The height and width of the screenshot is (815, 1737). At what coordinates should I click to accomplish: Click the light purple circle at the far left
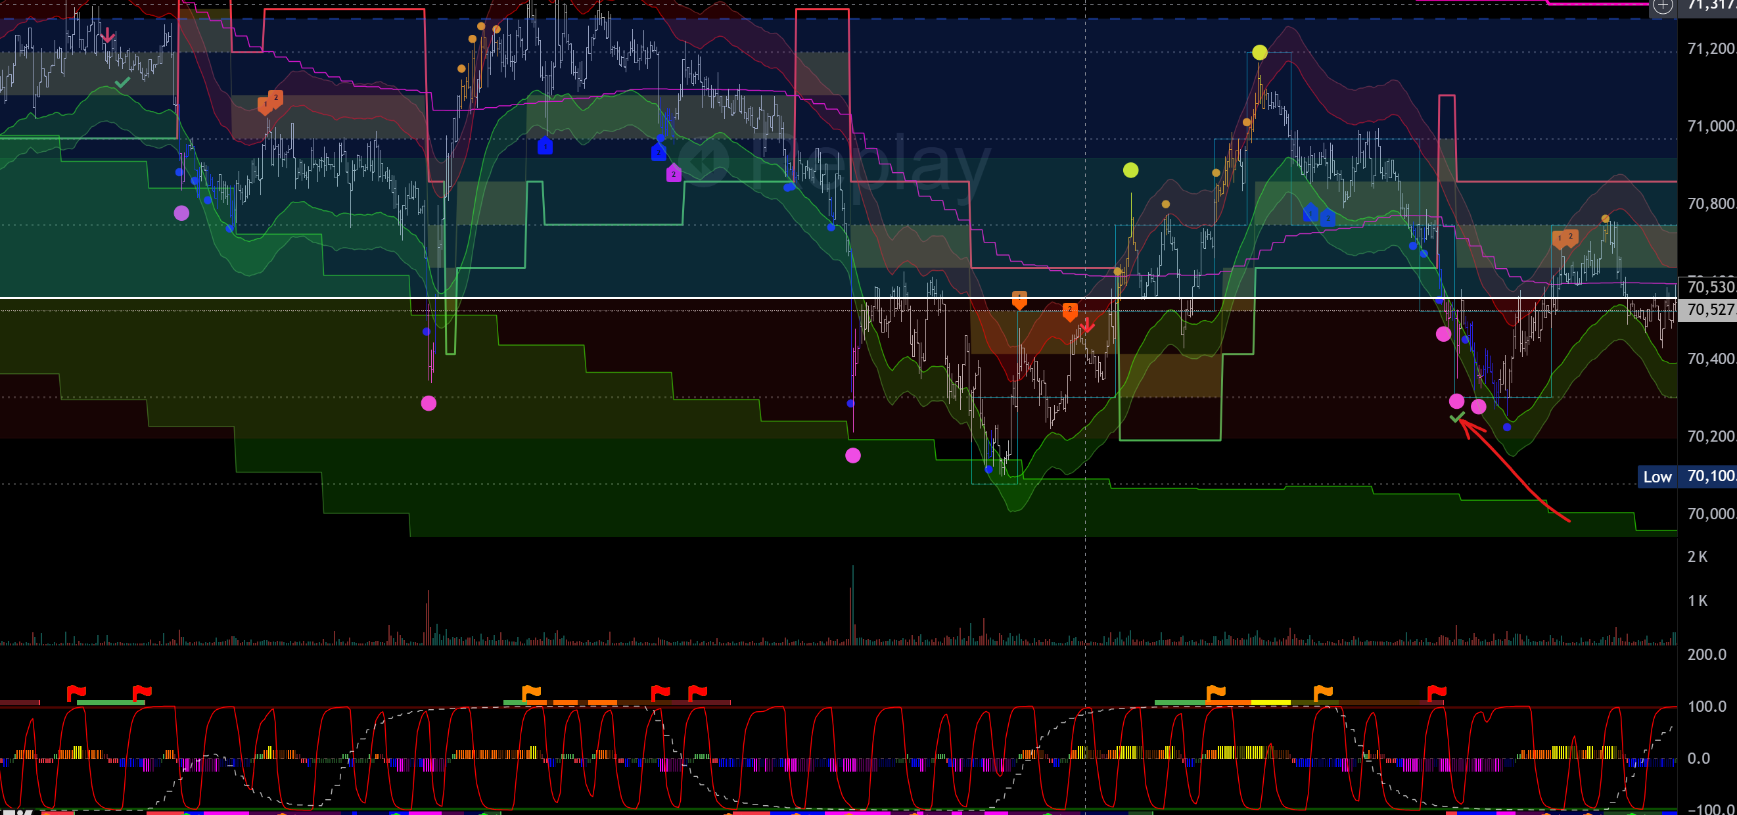tap(181, 213)
